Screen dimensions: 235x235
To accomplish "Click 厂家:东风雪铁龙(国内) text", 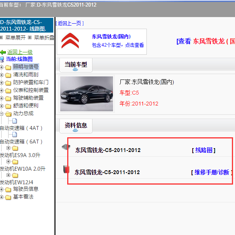I will click(147, 82).
